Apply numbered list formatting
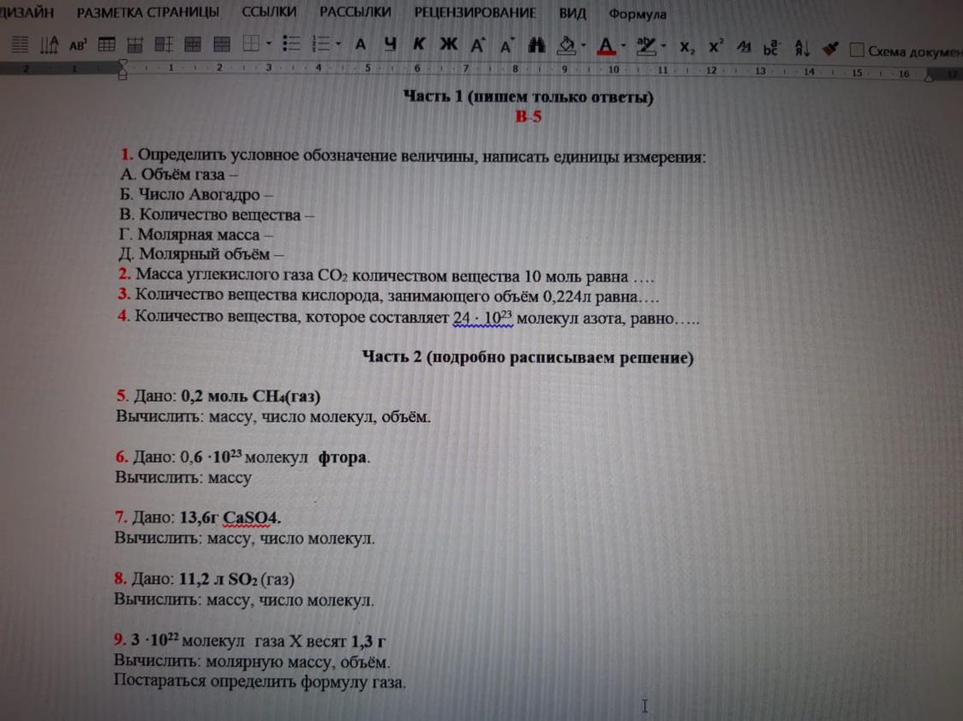This screenshot has width=963, height=721. coord(321,44)
